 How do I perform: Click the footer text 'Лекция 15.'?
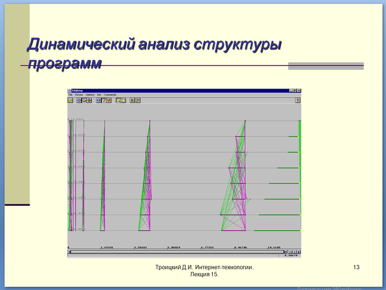click(205, 274)
